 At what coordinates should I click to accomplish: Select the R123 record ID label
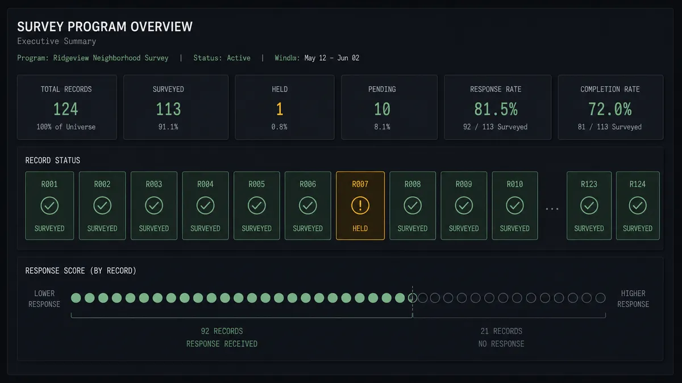click(x=589, y=184)
